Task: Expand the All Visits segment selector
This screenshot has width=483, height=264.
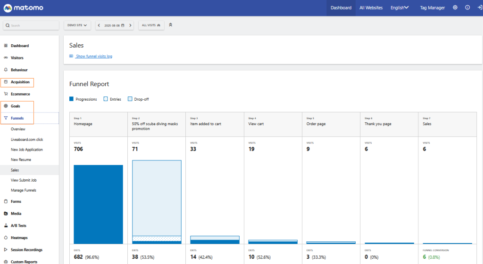Action: (151, 25)
